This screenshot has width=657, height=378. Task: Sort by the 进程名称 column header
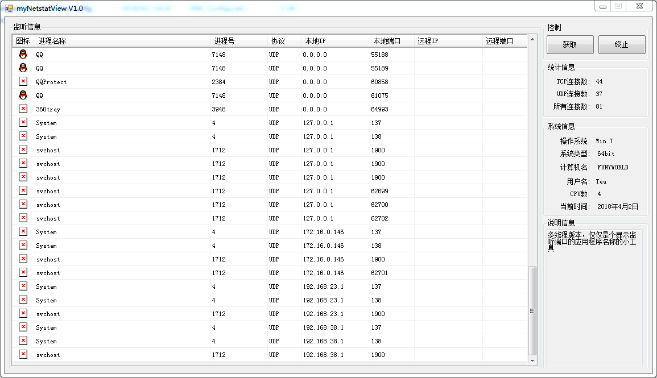pyautogui.click(x=123, y=41)
